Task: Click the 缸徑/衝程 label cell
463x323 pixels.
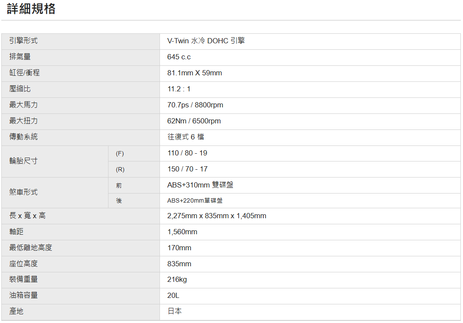Action: point(25,73)
